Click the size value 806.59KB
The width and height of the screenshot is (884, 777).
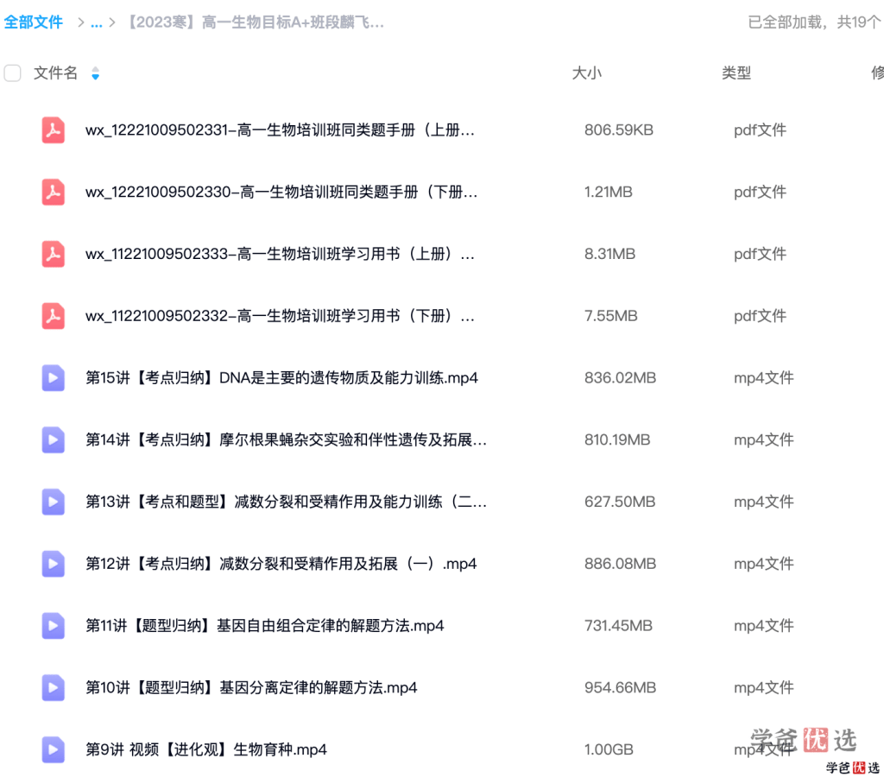(618, 130)
